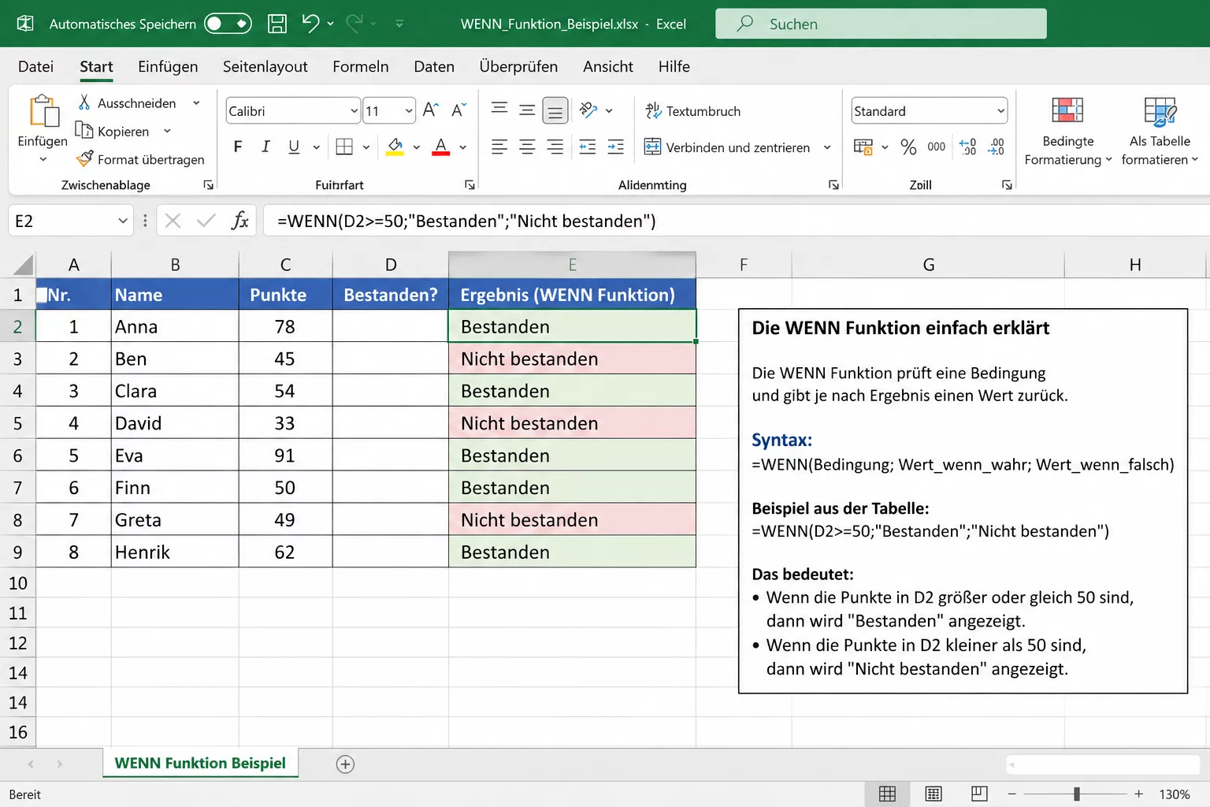Expand the Standard number format dropdown
This screenshot has height=807, width=1210.
click(1000, 111)
